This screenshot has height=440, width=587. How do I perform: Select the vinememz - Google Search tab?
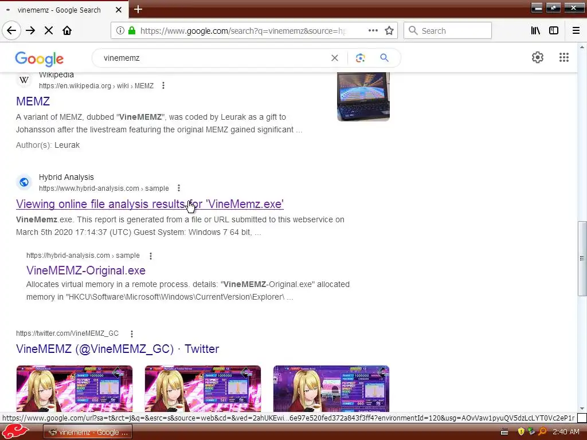64,10
